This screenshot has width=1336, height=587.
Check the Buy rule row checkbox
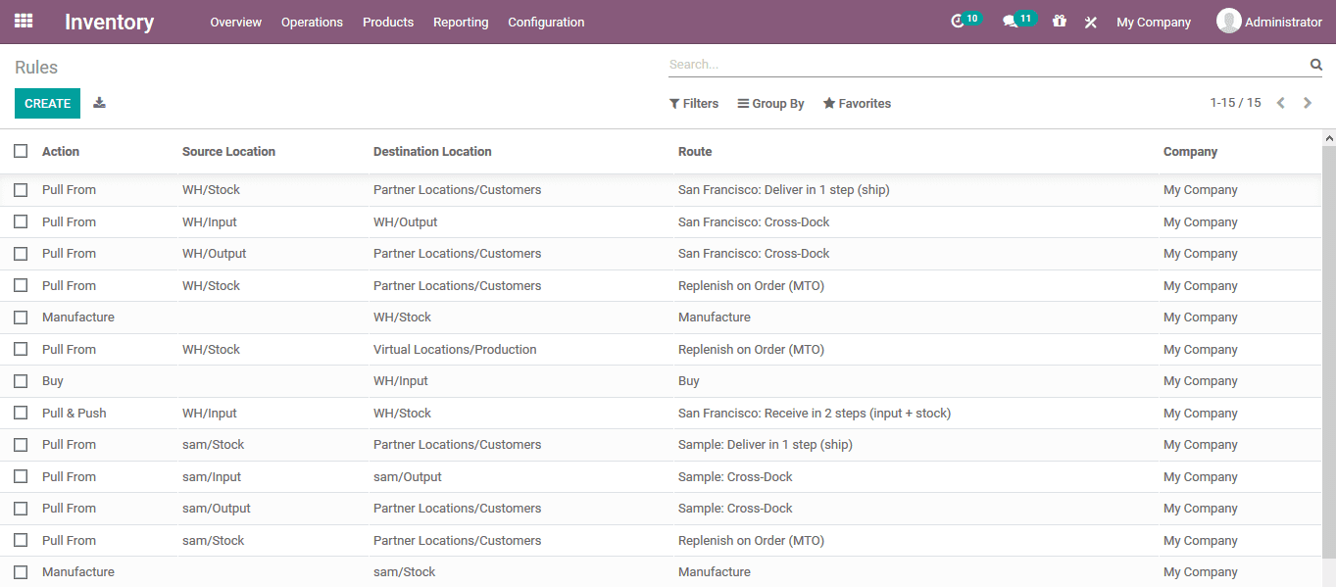pos(21,380)
